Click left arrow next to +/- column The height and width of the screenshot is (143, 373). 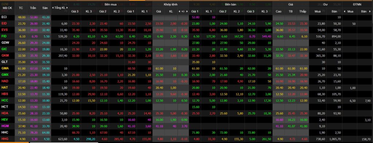(x=179, y=11)
